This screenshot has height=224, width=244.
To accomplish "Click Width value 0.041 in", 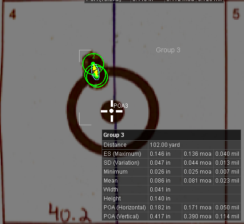I will click(160, 190).
